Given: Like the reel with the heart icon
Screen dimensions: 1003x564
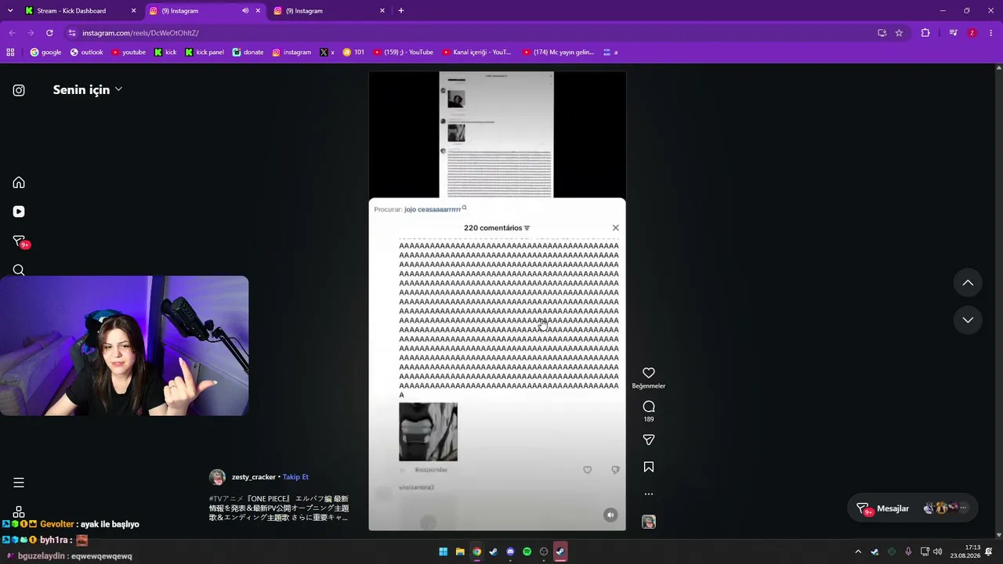Looking at the screenshot, I should pos(649,373).
